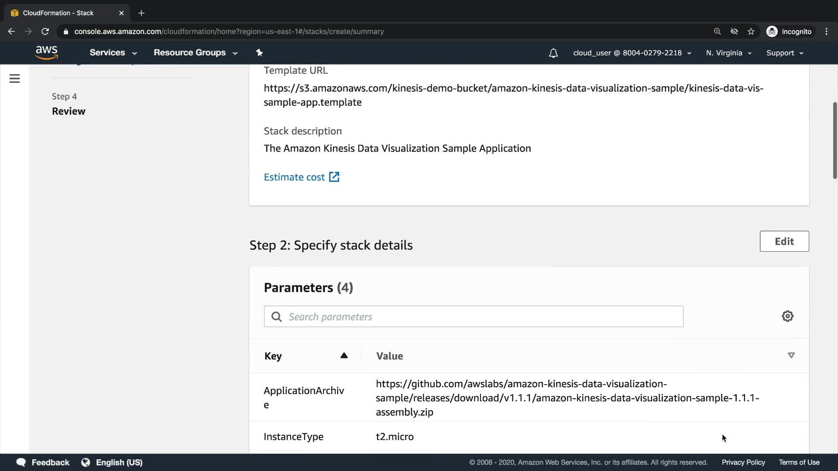The image size is (838, 471).
Task: Open the Support menu
Action: click(x=784, y=53)
